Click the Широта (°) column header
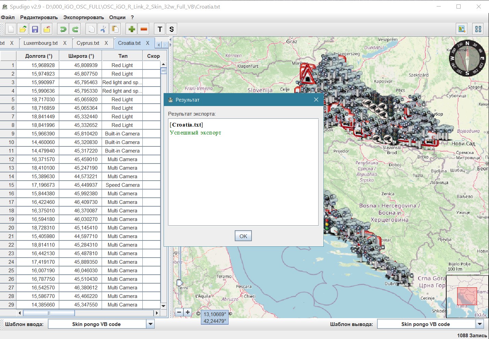 [80, 56]
